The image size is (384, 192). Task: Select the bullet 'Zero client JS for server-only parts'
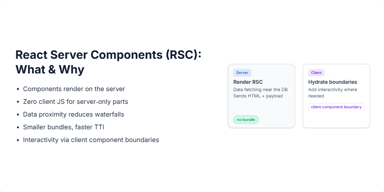coord(75,102)
